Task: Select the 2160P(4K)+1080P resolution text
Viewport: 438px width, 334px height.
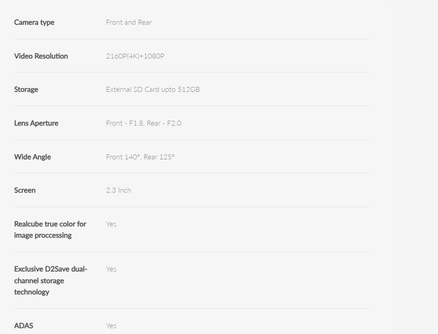Action: 135,56
